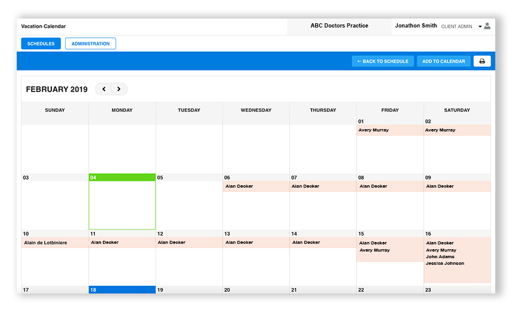The image size is (515, 312).
Task: Select Alain de Lotbiniere entry on February 10
Action: [55, 243]
